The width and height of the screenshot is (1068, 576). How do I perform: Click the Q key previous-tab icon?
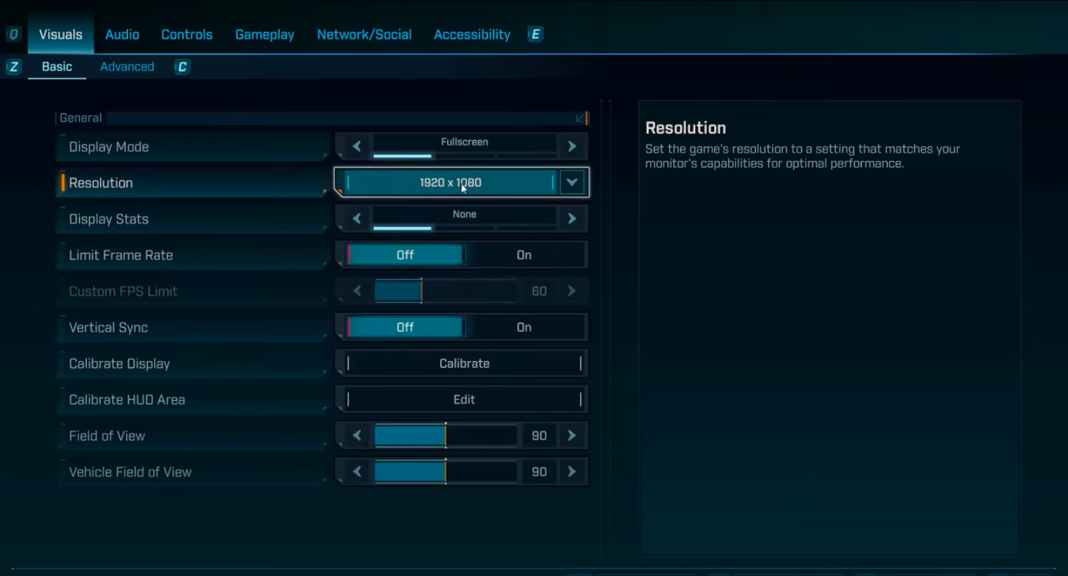tap(13, 35)
